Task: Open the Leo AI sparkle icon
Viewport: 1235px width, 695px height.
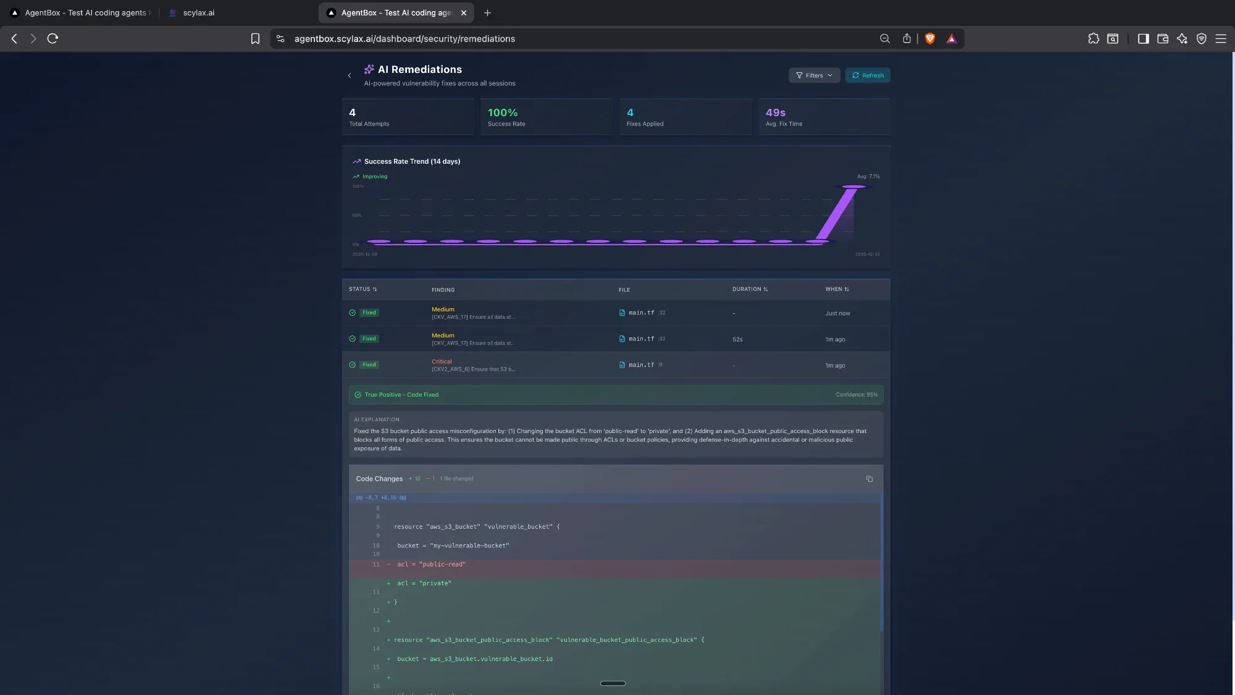Action: (1182, 38)
